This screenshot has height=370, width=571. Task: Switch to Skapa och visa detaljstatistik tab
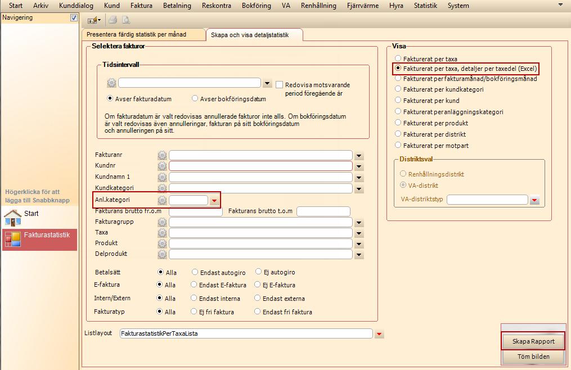tap(254, 35)
